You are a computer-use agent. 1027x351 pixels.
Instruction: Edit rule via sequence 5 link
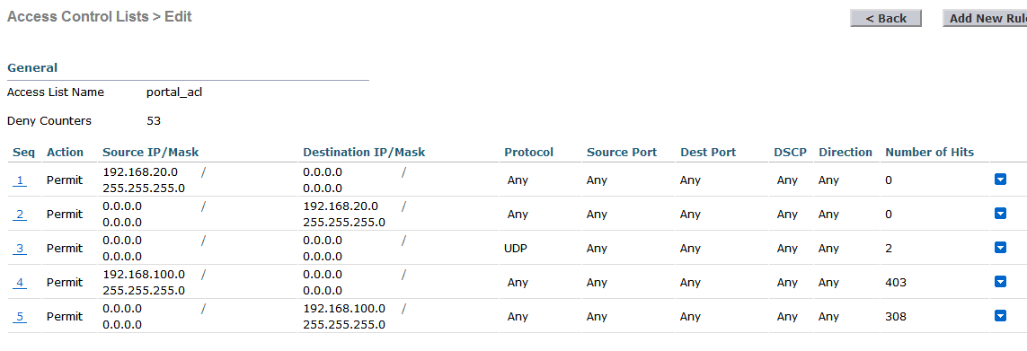coord(20,316)
